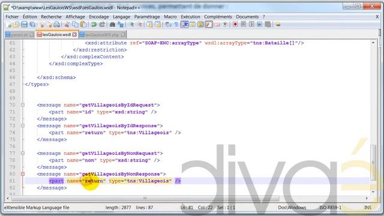The image size is (384, 216).
Task: Click the ISO 8859-1 encoding status entry
Action: [x=330, y=208]
